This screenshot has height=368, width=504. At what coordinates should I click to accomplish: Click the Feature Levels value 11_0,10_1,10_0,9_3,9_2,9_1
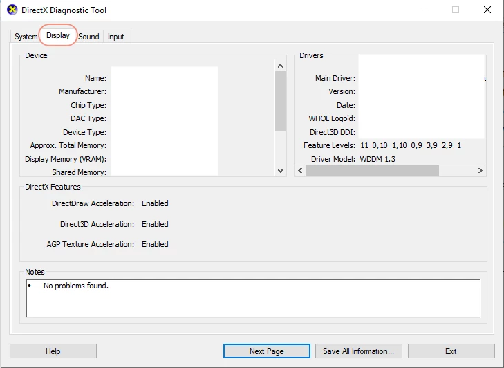click(x=411, y=145)
